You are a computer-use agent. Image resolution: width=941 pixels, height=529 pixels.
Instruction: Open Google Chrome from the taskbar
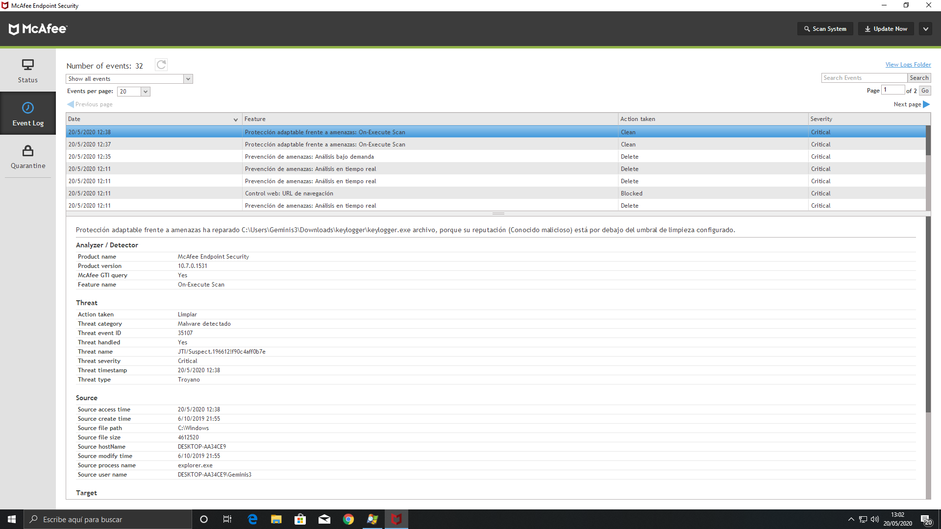(x=348, y=519)
